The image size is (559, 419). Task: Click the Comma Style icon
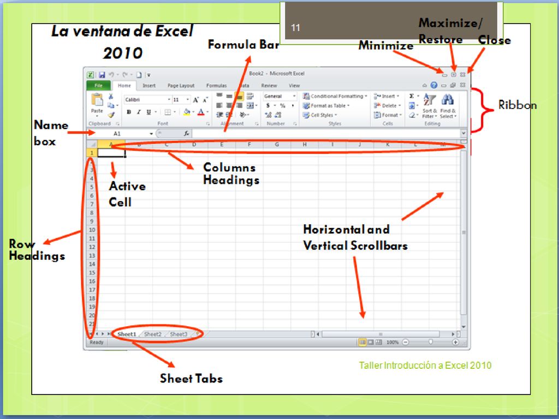click(x=293, y=105)
